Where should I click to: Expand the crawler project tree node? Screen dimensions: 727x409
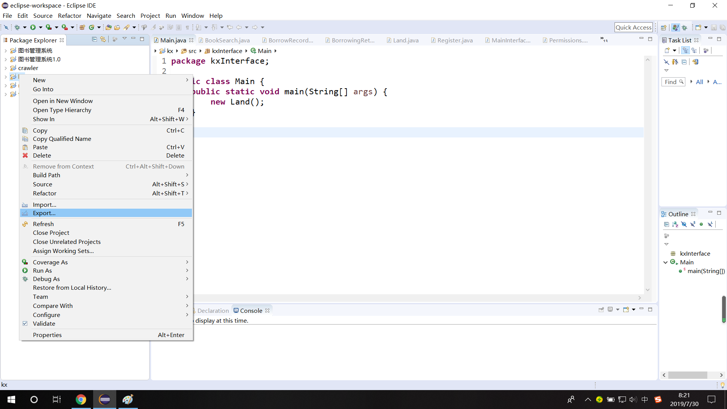point(6,68)
